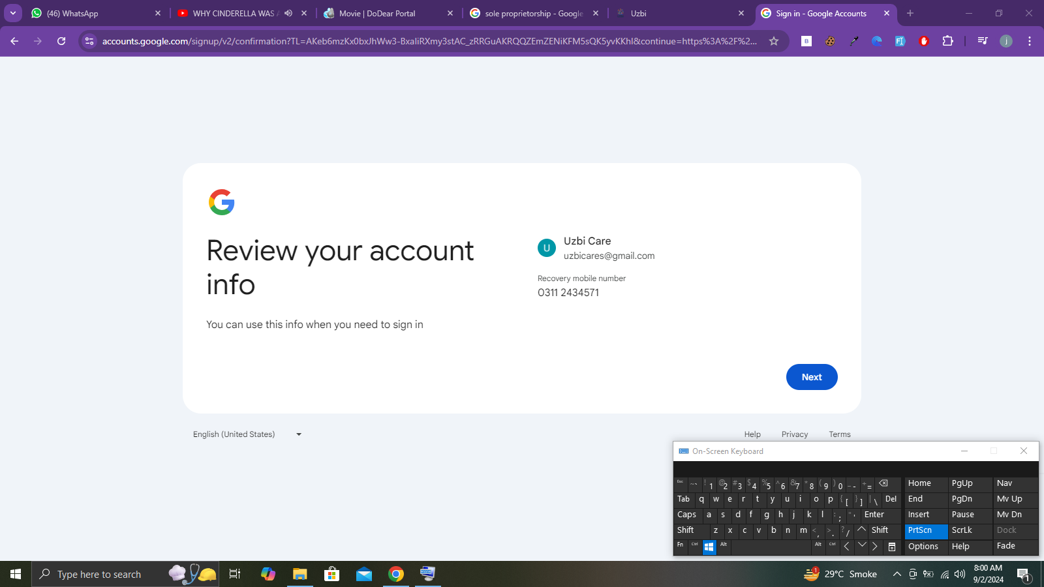Click the Options key on the On-Screen Keyboard

coord(926,547)
